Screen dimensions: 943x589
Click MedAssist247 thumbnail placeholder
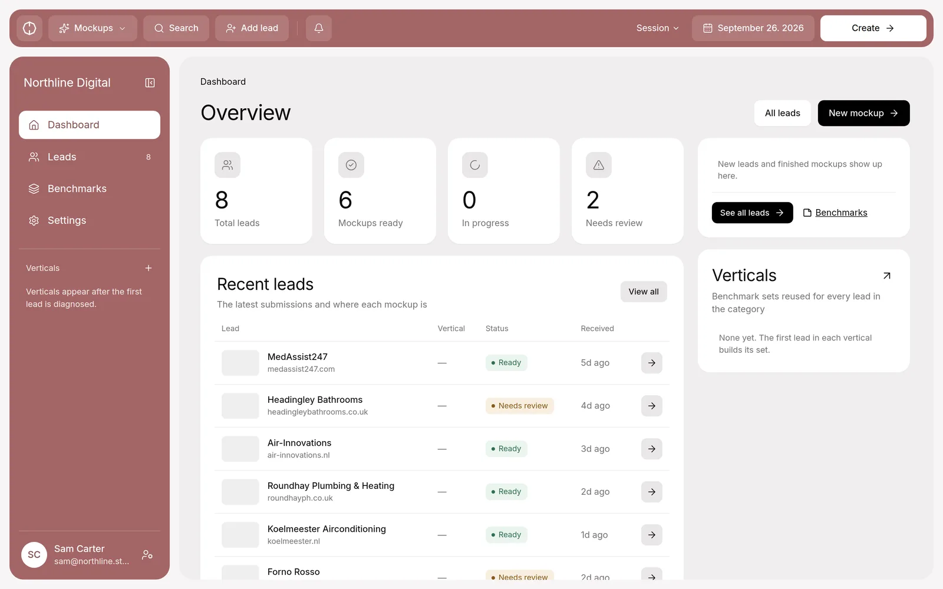coord(240,363)
